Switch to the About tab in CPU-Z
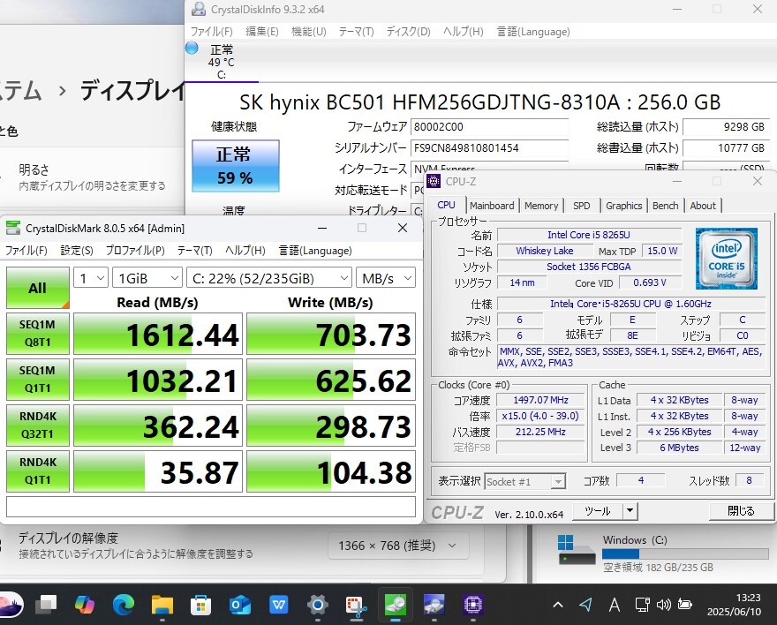The image size is (777, 625). 703,206
